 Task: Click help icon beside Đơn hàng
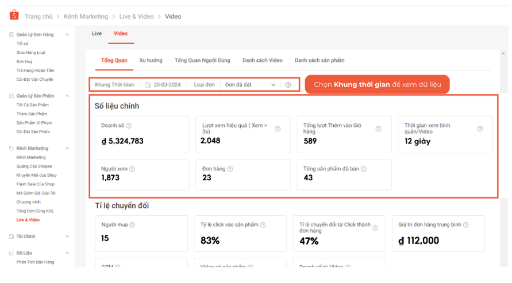(230, 169)
